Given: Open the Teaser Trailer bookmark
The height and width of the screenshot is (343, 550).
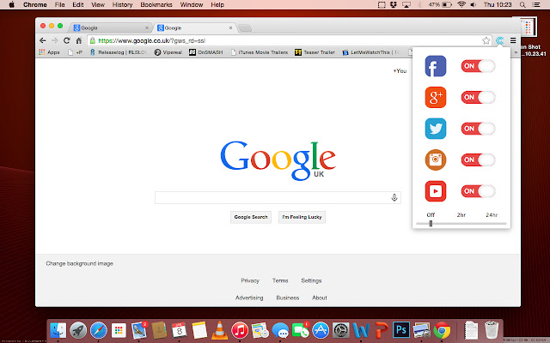Looking at the screenshot, I should click(x=315, y=52).
